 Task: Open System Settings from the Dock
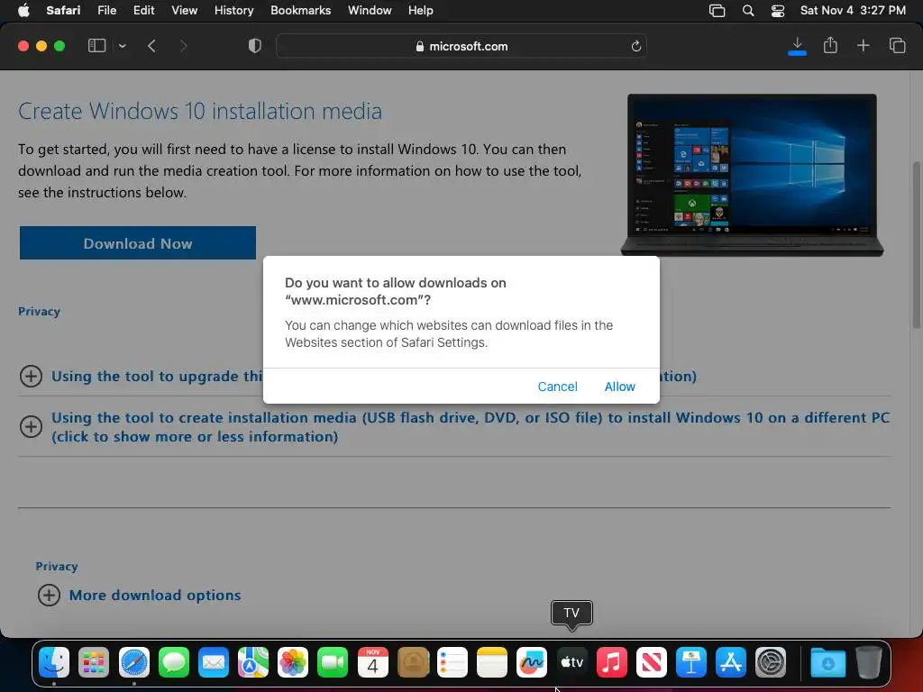coord(771,662)
